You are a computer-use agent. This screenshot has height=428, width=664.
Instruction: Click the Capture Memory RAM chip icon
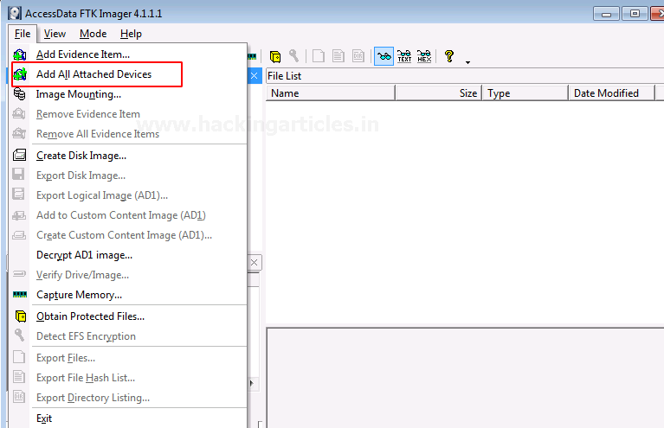(x=20, y=294)
